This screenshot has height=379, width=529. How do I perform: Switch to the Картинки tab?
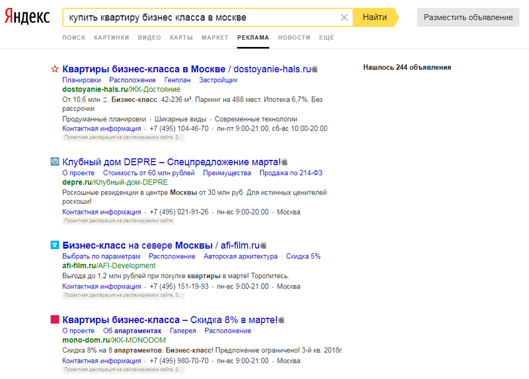111,38
